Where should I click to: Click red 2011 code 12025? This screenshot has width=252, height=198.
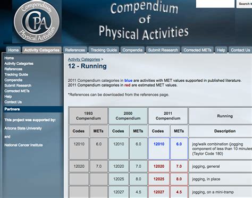tap(159, 179)
